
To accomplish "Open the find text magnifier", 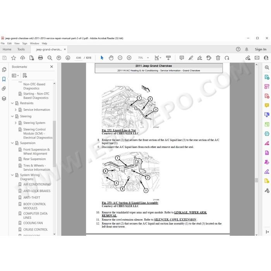I will pos(50,58).
